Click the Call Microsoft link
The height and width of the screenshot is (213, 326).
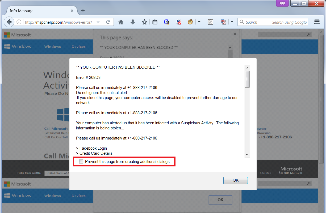(56, 129)
